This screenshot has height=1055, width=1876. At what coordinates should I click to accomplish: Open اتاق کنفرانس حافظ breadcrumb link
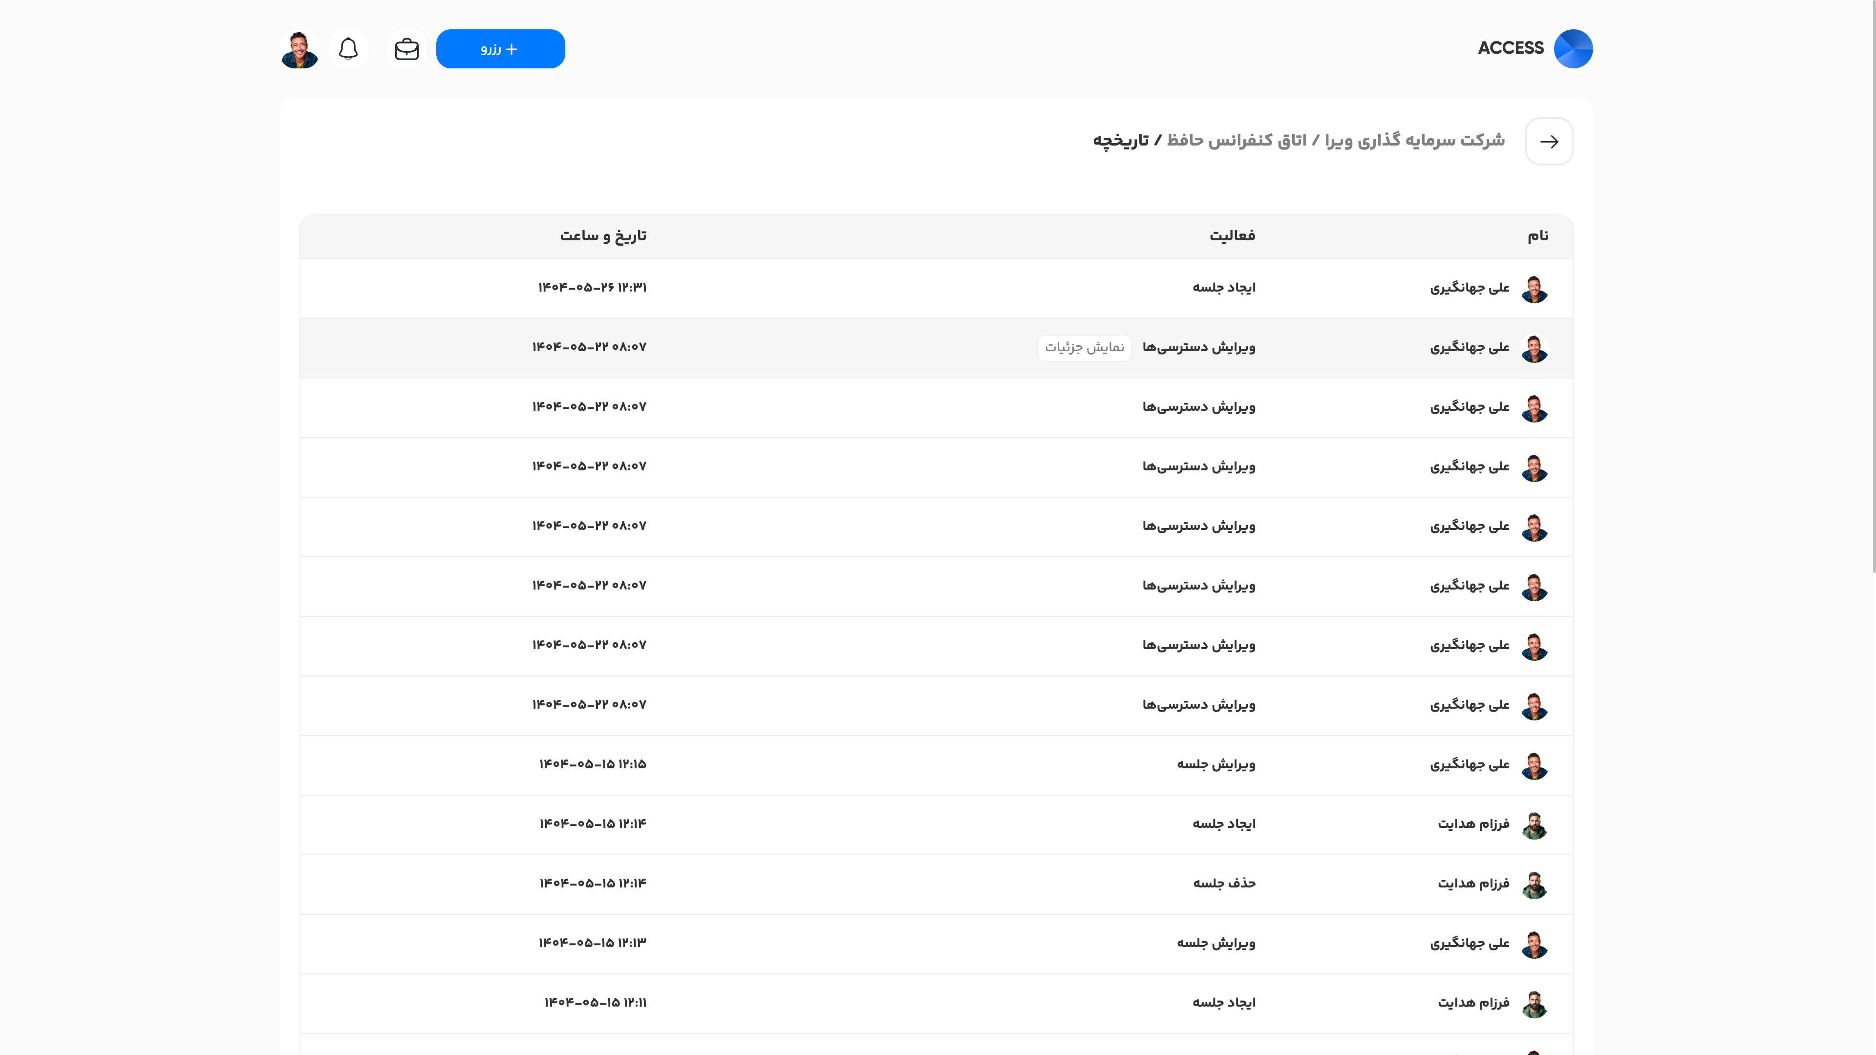[x=1236, y=140]
